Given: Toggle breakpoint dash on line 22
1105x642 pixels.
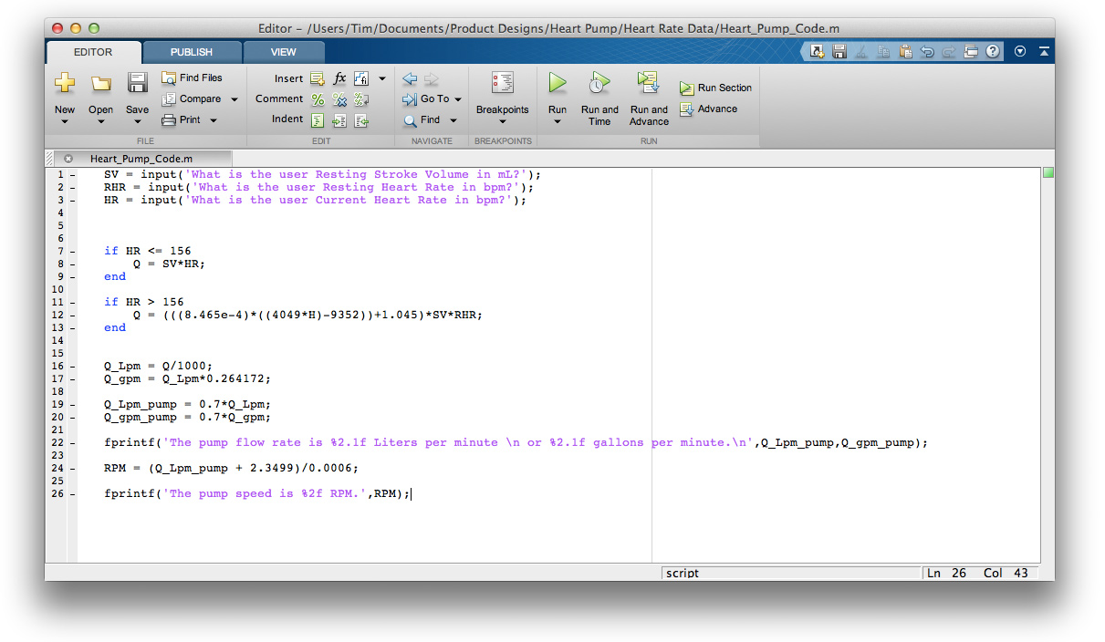Looking at the screenshot, I should coord(72,442).
